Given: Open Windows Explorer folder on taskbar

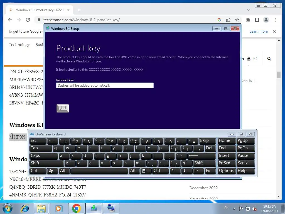Looking at the screenshot, I should 41,208.
